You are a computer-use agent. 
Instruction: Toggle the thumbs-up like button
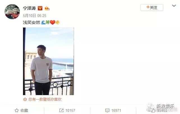[153, 110]
